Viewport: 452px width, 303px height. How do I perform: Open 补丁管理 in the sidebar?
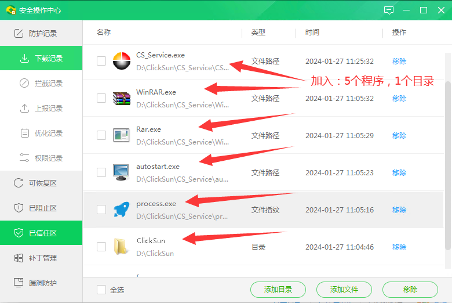(x=41, y=258)
